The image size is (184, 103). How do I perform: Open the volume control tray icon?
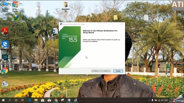tap(162, 100)
